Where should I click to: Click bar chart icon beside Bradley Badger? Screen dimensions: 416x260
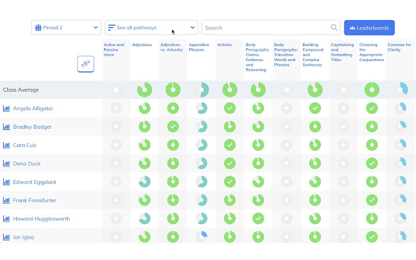tap(6, 127)
